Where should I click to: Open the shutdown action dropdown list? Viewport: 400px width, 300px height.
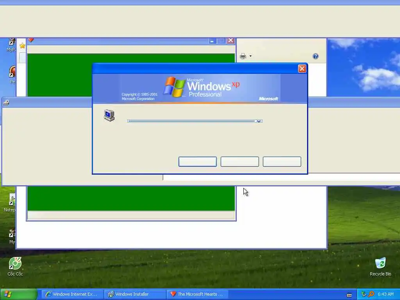259,121
